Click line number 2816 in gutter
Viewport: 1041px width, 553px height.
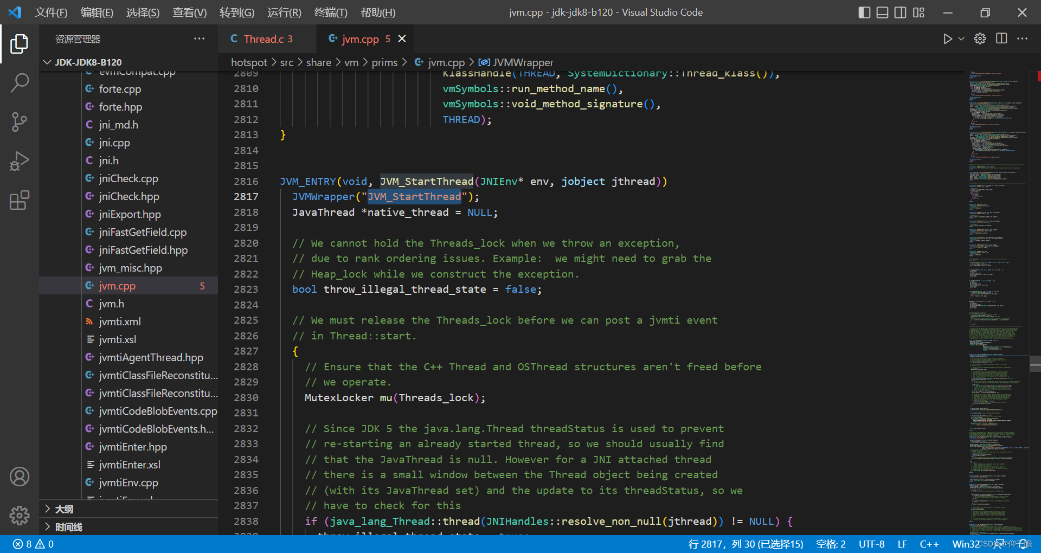click(246, 181)
